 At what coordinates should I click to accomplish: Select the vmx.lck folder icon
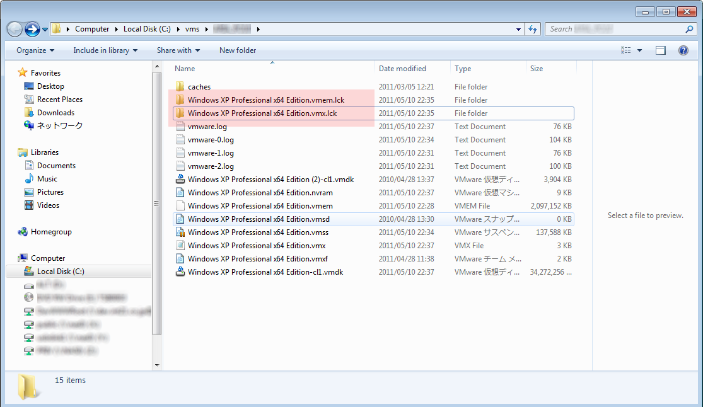pyautogui.click(x=180, y=113)
